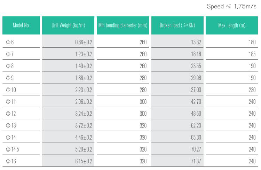The width and height of the screenshot is (261, 170).
Task: Select the Broken load header cell
Action: pos(177,25)
